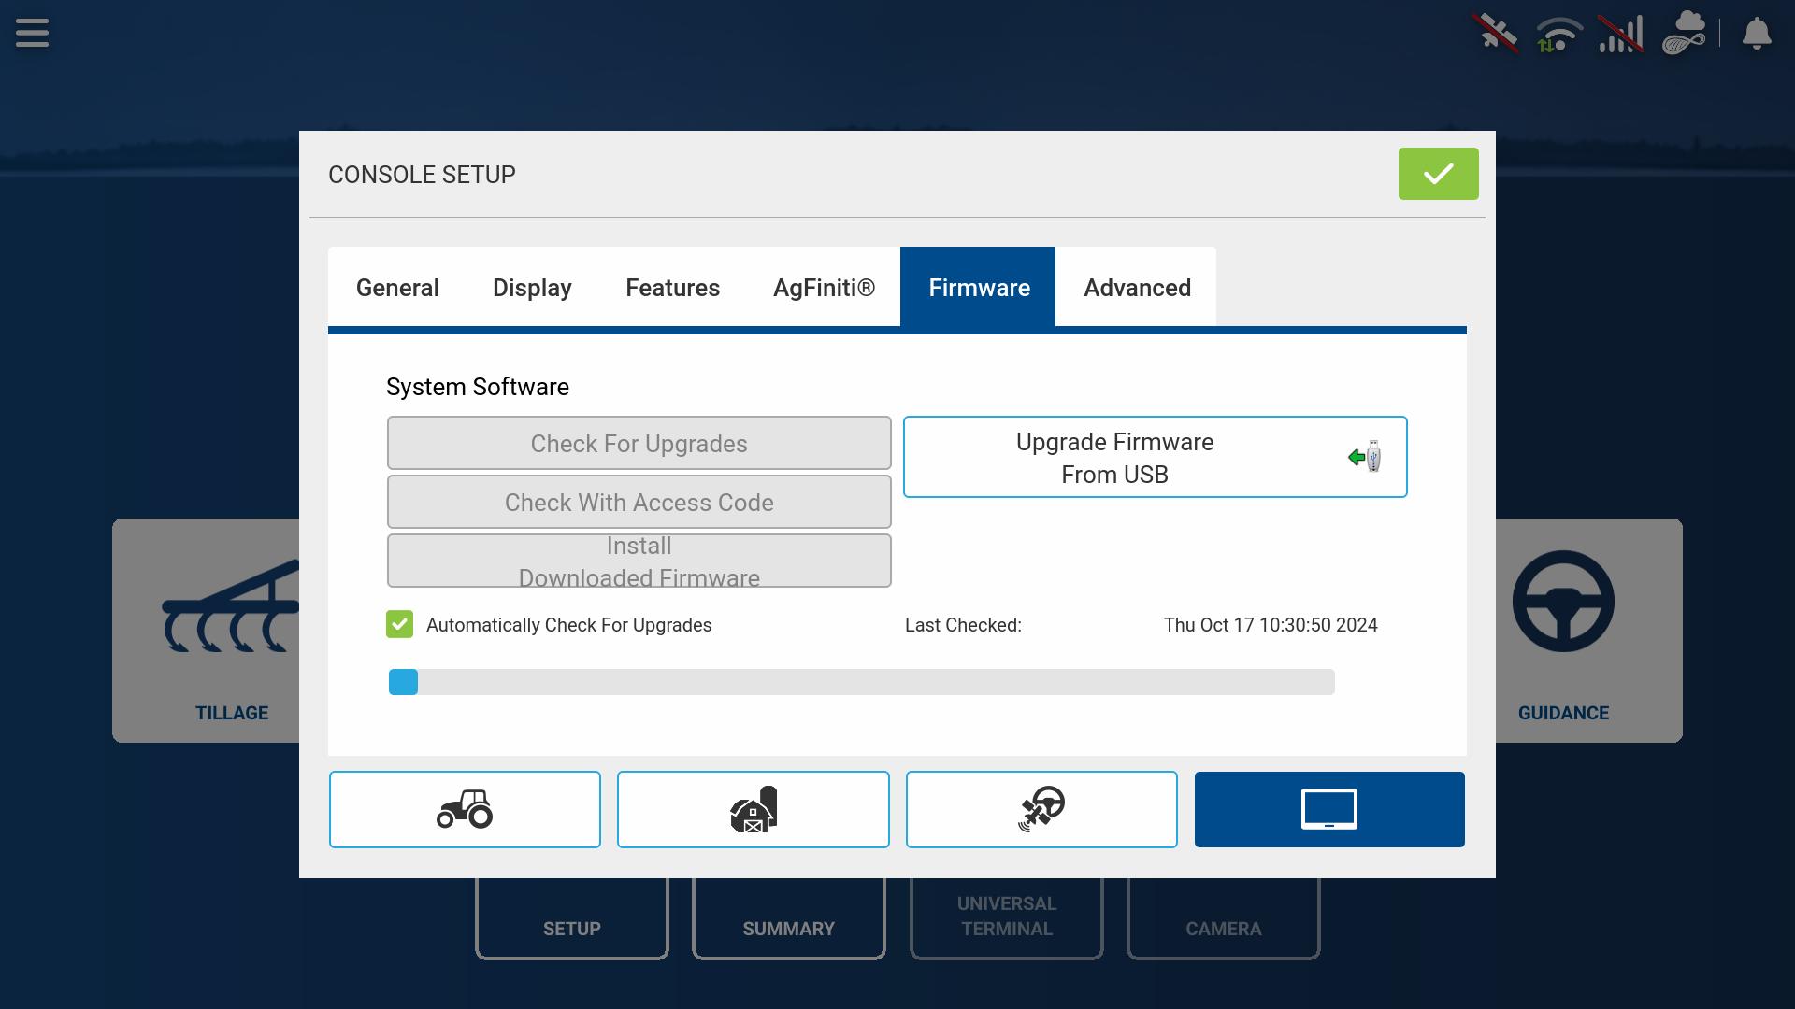Image resolution: width=1795 pixels, height=1009 pixels.
Task: Click the firmware download progress bar
Action: (860, 682)
